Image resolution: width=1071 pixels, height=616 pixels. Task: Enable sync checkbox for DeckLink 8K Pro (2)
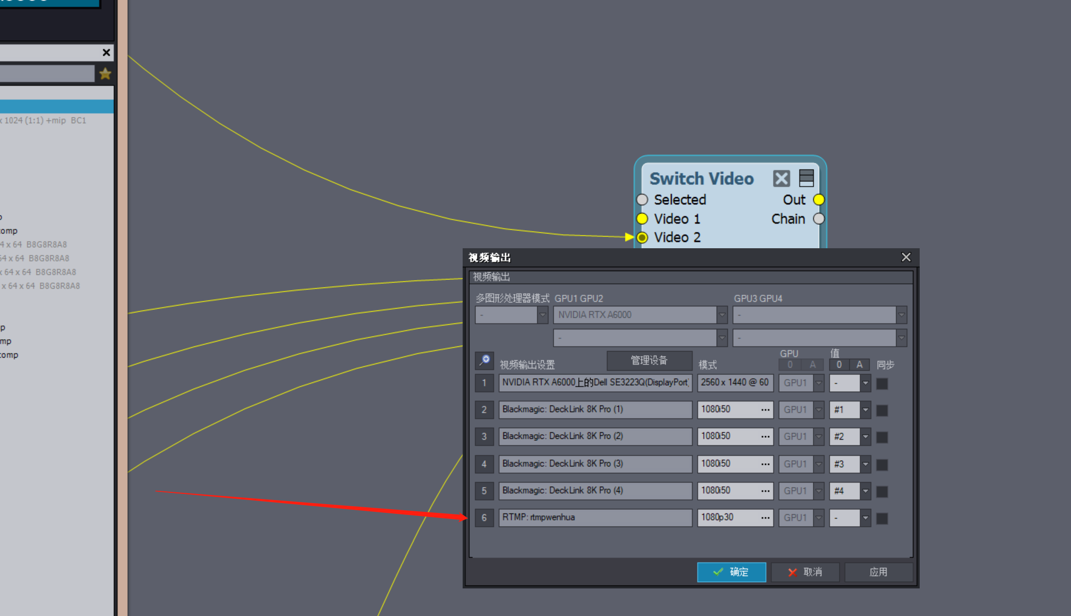click(x=882, y=437)
